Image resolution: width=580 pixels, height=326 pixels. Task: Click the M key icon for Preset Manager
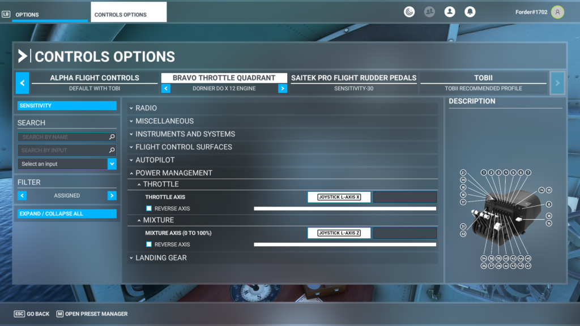(x=59, y=314)
